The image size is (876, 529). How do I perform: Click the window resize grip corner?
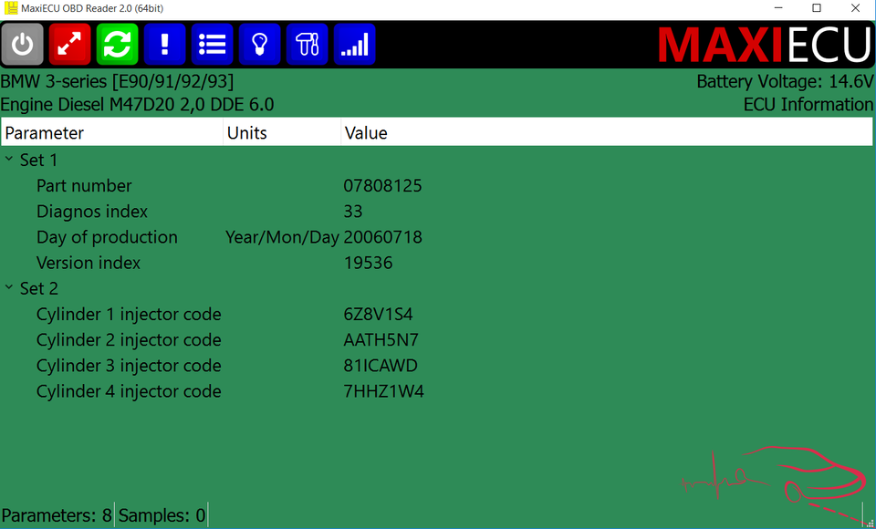[870, 523]
